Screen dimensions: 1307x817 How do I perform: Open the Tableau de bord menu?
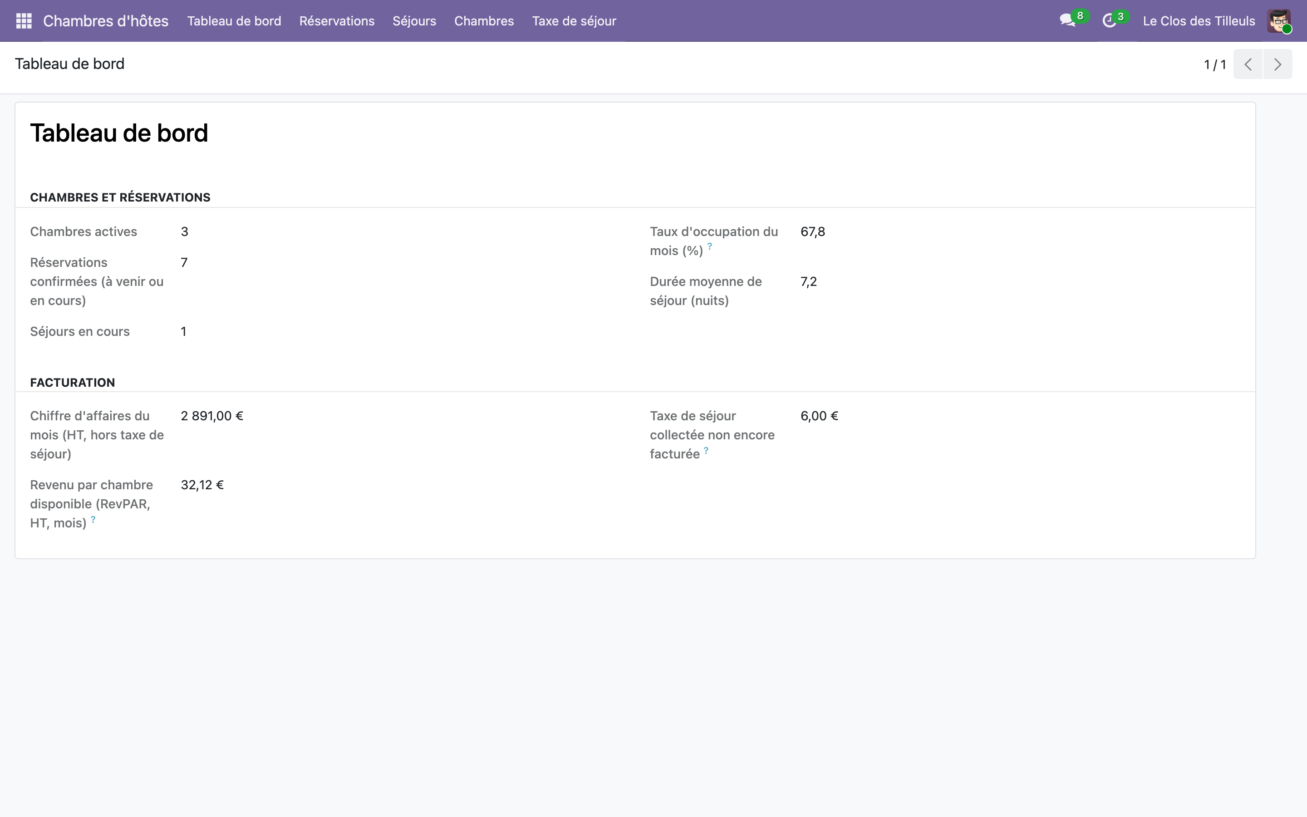[x=234, y=21]
